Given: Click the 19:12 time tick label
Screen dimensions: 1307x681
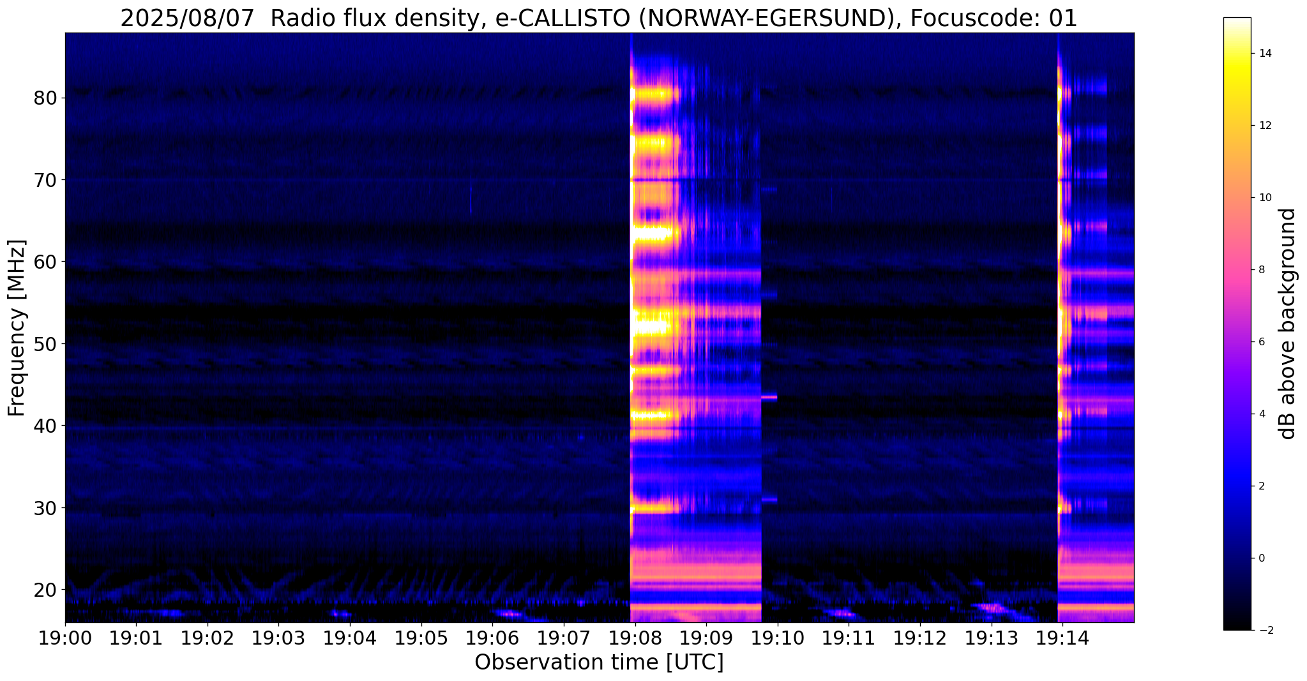Looking at the screenshot, I should pos(920,638).
